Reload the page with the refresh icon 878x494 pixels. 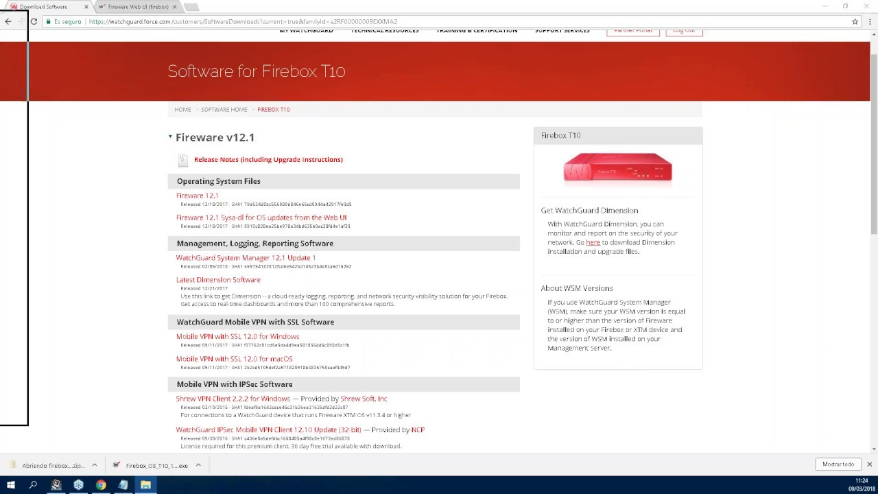(x=34, y=21)
